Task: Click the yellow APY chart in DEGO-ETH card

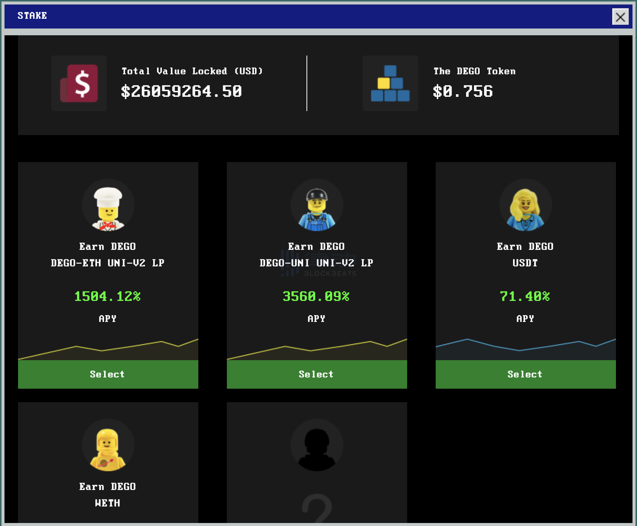Action: pyautogui.click(x=108, y=351)
